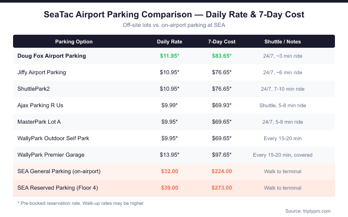Select the Doug Fox Airport Parking row name
Image resolution: width=348 pixels, height=217 pixels.
click(x=52, y=56)
